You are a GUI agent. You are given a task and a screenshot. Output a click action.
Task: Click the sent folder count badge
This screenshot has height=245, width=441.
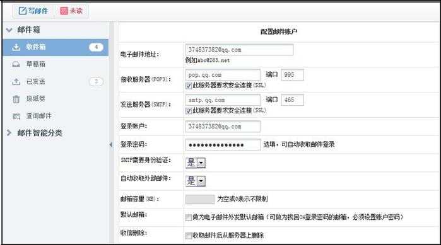pyautogui.click(x=96, y=82)
